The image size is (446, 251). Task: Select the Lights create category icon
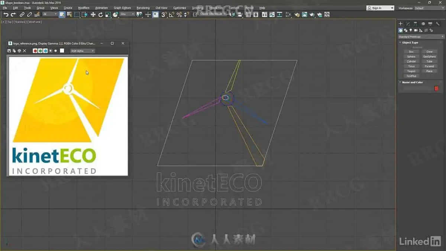tap(411, 30)
